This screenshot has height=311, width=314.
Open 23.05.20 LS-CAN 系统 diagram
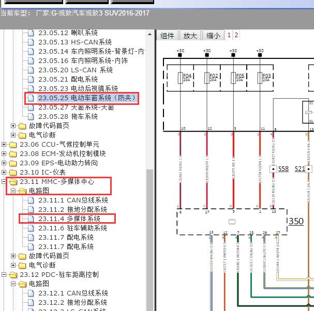coord(76,70)
